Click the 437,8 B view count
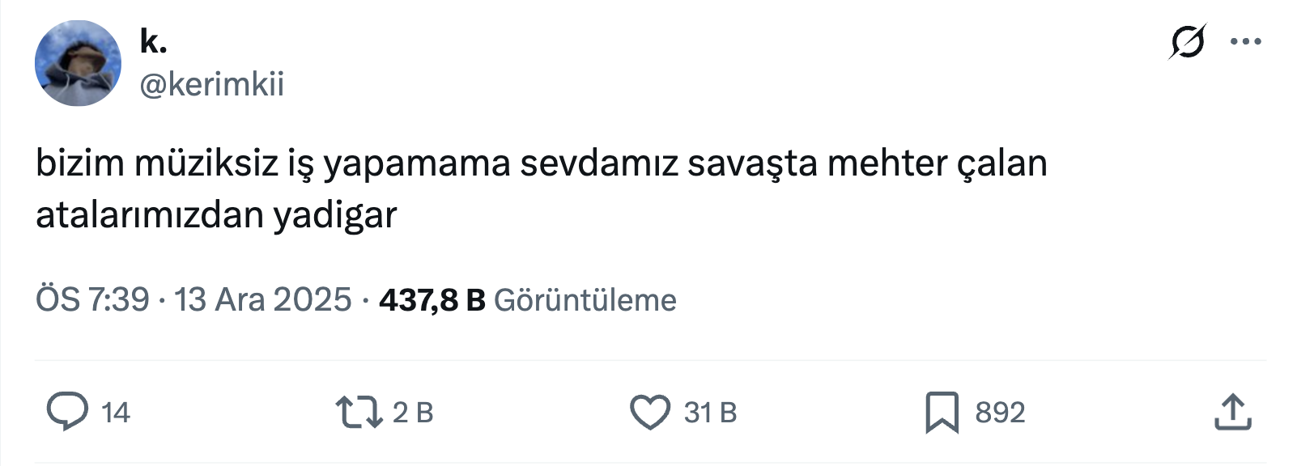The width and height of the screenshot is (1297, 466). click(x=432, y=300)
